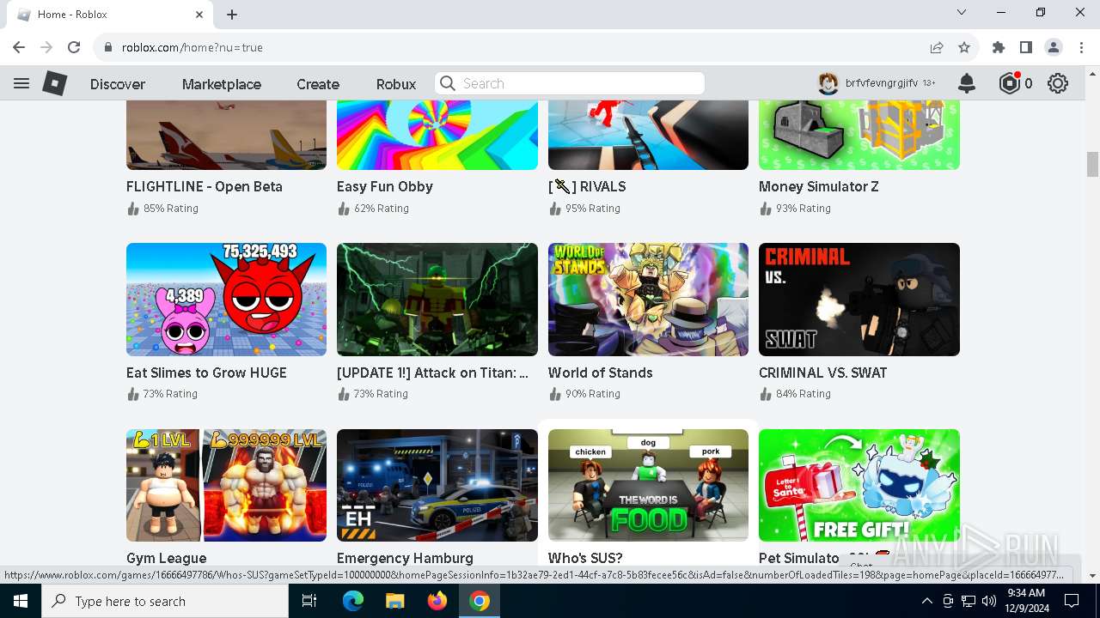Open the Windows Start menu
The height and width of the screenshot is (618, 1100).
click(21, 601)
